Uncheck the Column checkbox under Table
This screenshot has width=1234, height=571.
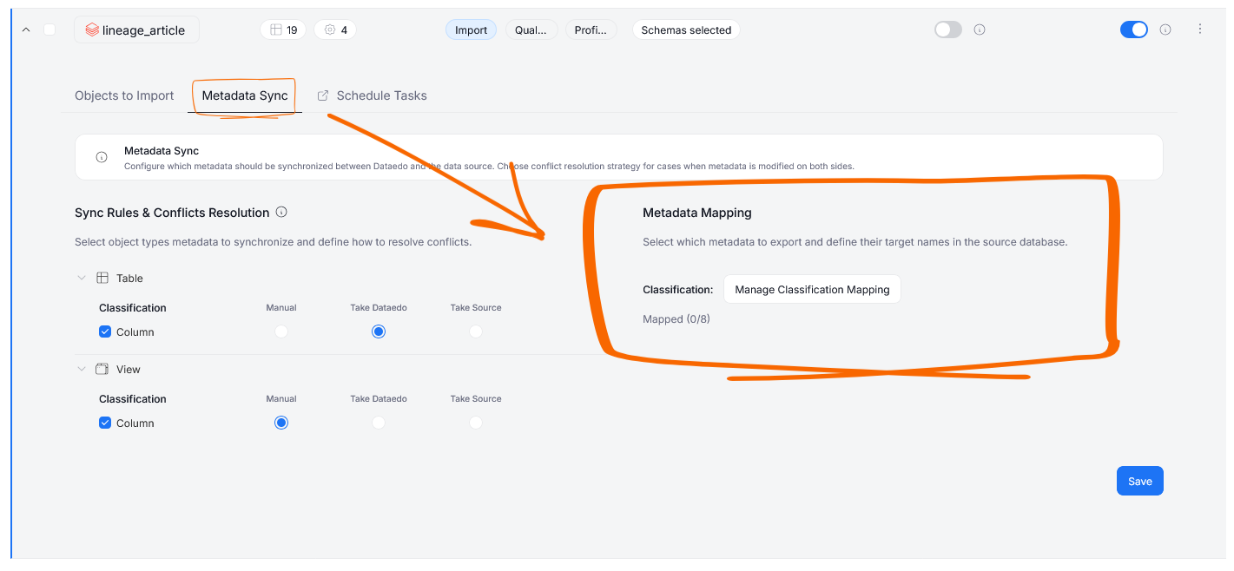[105, 331]
